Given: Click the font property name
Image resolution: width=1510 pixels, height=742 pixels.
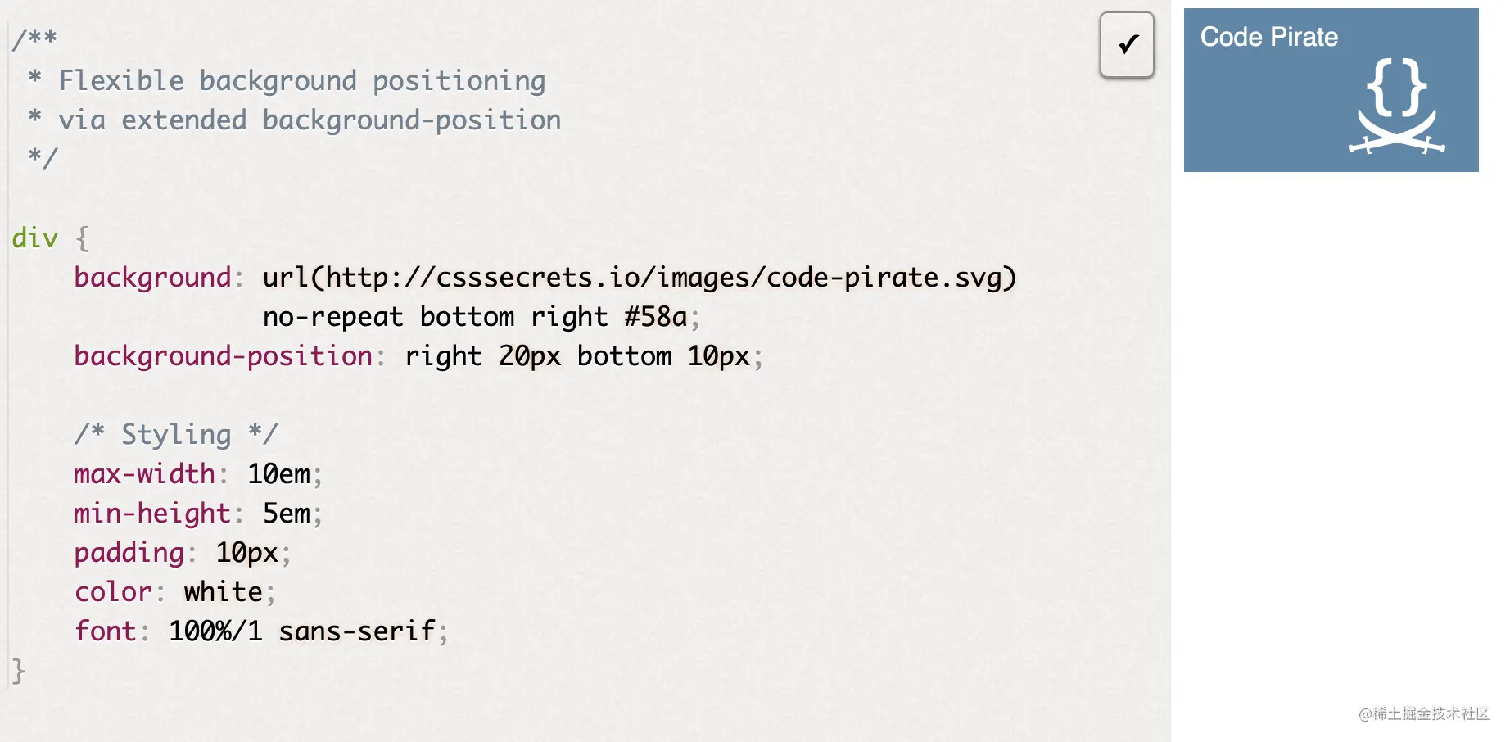Looking at the screenshot, I should click(105, 631).
